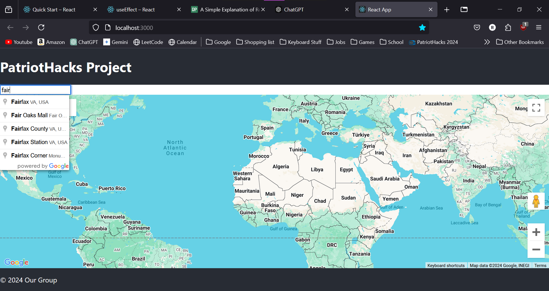Open the ChatGPT bookmark in the bookmarks bar
This screenshot has height=291, width=549.
(84, 42)
